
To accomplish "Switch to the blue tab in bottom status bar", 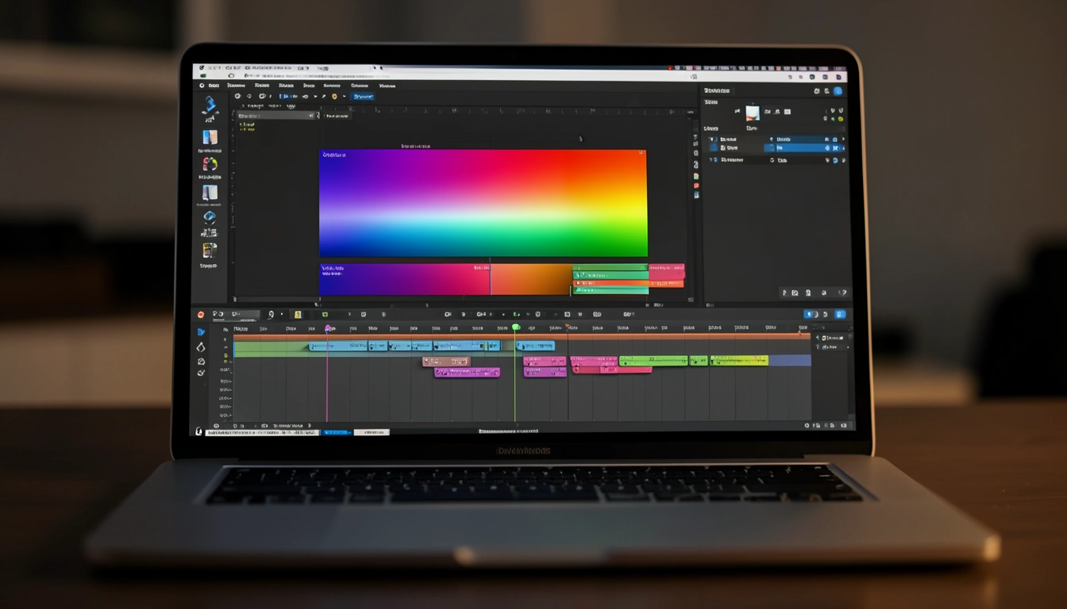I will coord(337,432).
